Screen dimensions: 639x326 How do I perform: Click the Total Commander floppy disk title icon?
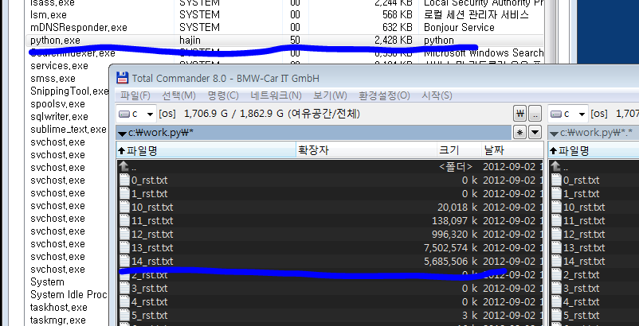(122, 78)
